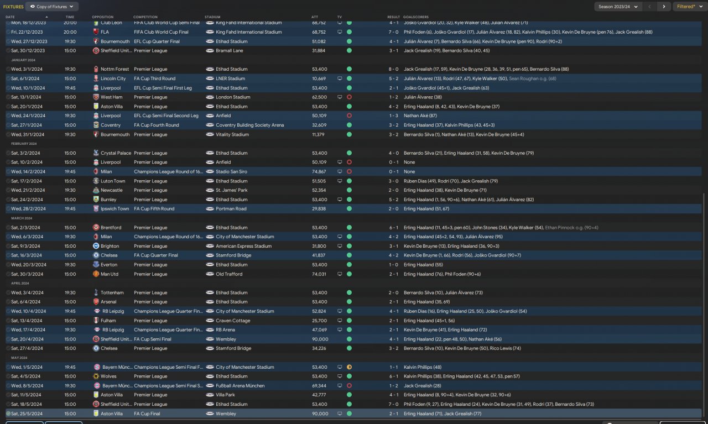Sort fixtures by the Competition column header

(x=145, y=17)
